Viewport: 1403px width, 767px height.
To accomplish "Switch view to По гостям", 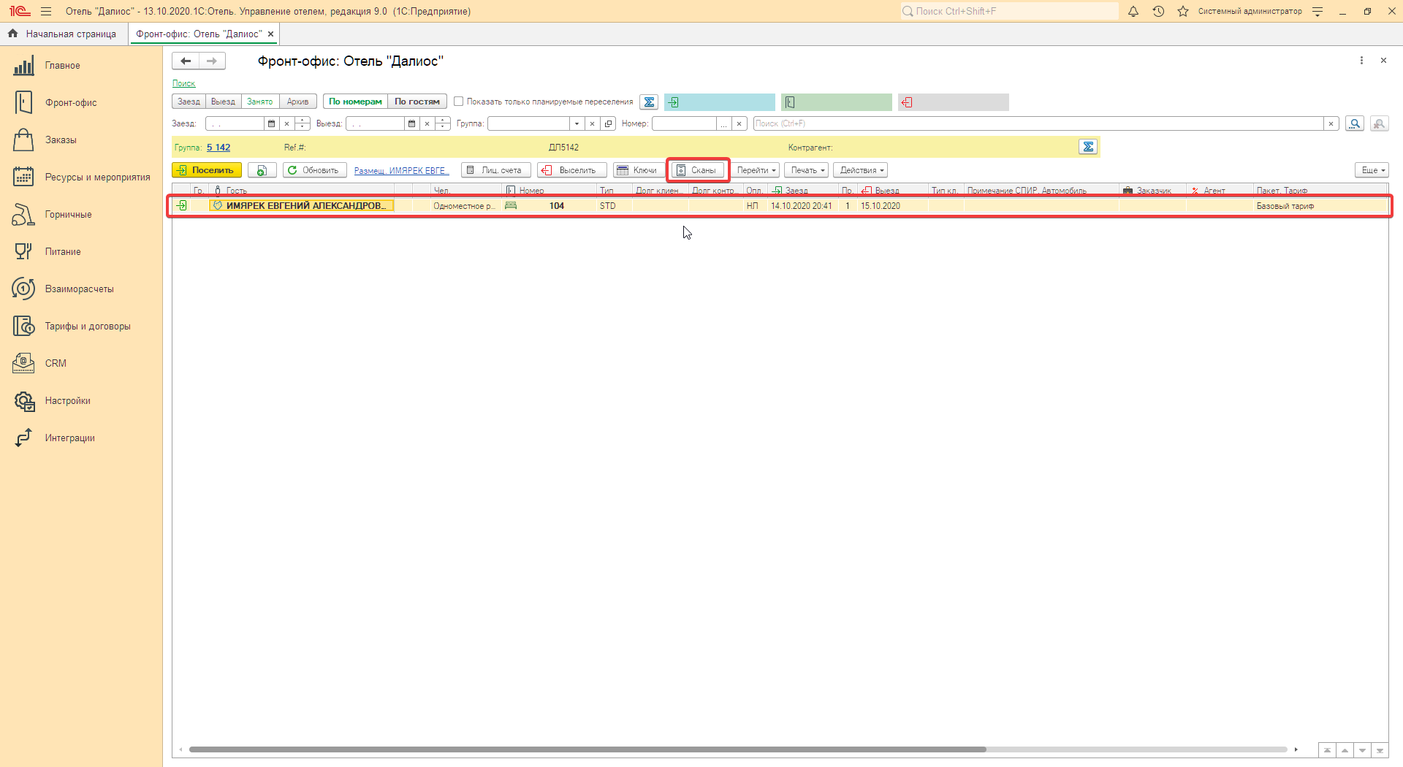I will [417, 102].
